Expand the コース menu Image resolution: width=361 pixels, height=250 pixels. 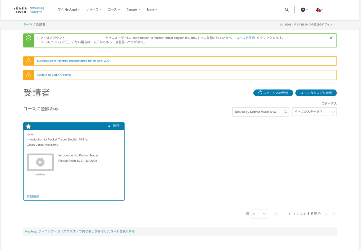pyautogui.click(x=114, y=10)
